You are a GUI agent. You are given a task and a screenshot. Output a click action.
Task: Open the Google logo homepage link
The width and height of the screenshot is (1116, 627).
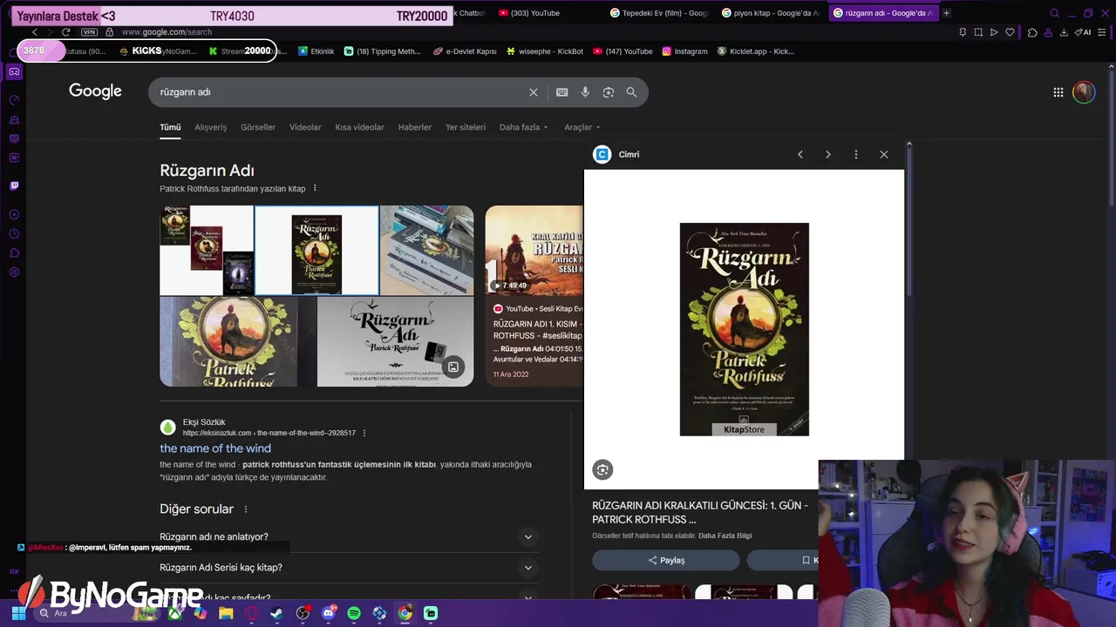95,91
